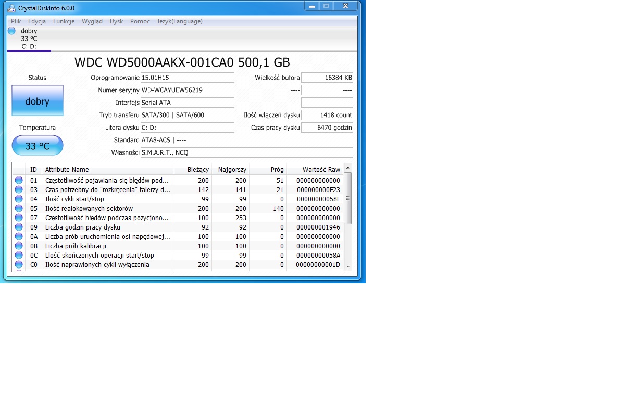Screen dimensions: 636x395
Task: Click status orb for attribute 07
Action: coord(19,218)
